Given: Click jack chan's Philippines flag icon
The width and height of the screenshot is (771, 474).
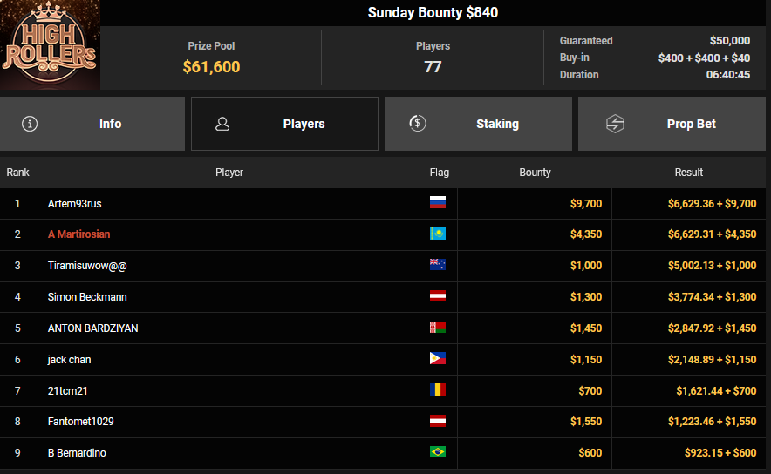Looking at the screenshot, I should tap(438, 359).
